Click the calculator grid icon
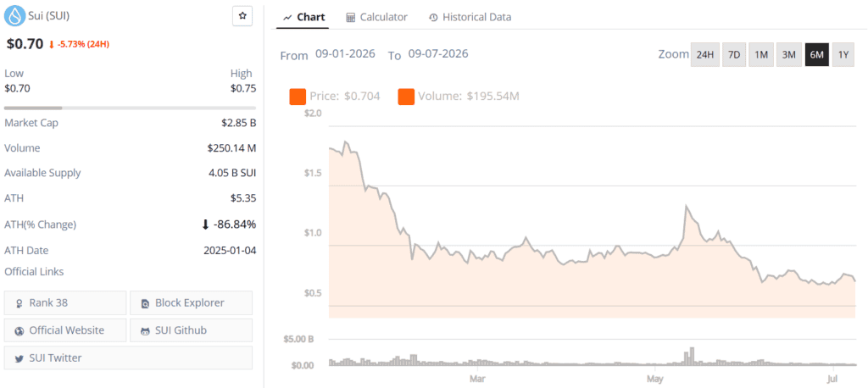 [350, 18]
